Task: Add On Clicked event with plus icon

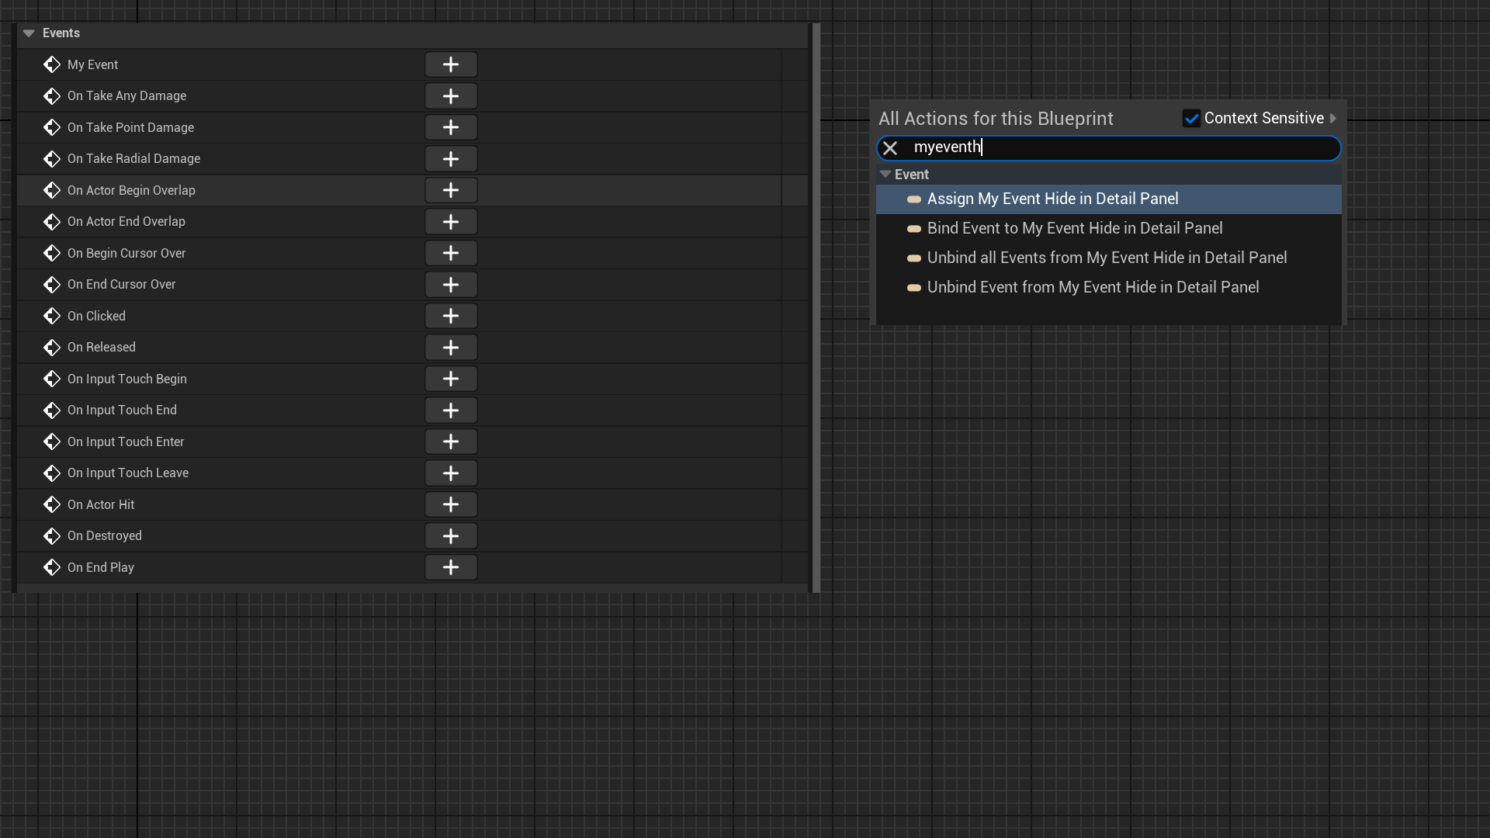Action: tap(451, 316)
